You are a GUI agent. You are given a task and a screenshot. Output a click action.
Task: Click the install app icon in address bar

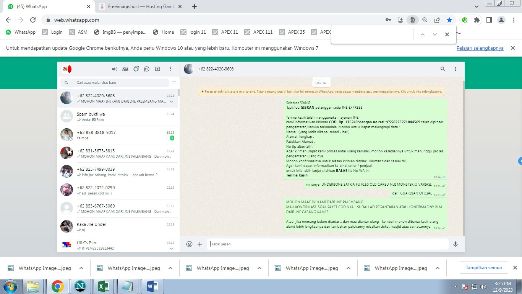[400, 20]
